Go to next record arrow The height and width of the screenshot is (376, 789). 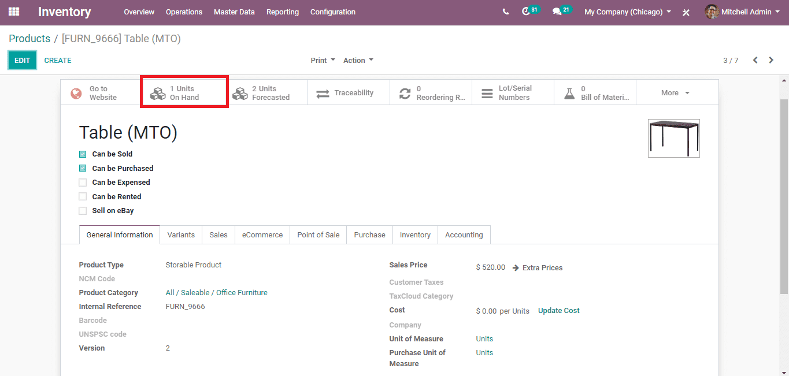771,60
